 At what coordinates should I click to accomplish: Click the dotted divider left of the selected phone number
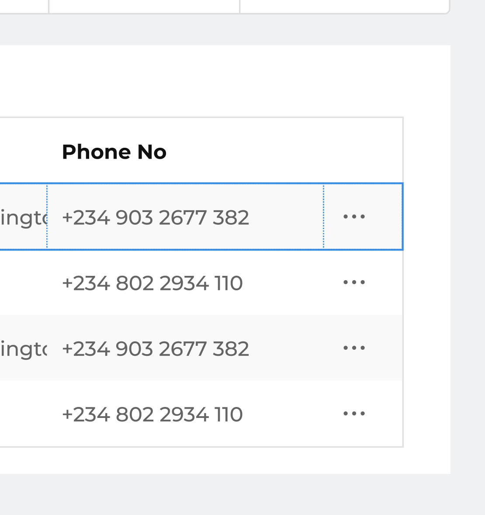pyautogui.click(x=47, y=216)
